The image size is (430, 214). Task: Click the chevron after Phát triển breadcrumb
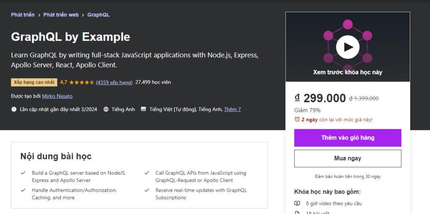[x=39, y=15]
